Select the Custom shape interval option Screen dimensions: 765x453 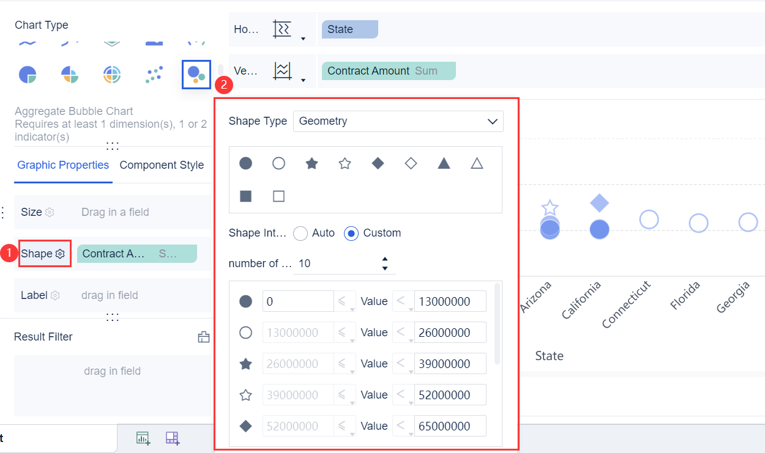351,234
